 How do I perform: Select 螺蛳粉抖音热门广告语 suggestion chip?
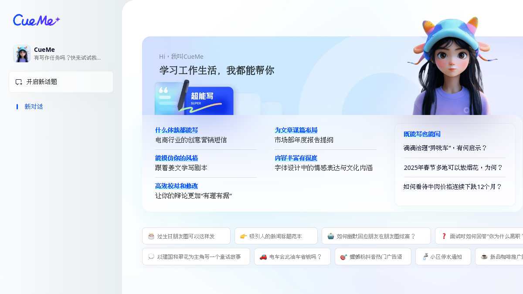[x=373, y=257]
